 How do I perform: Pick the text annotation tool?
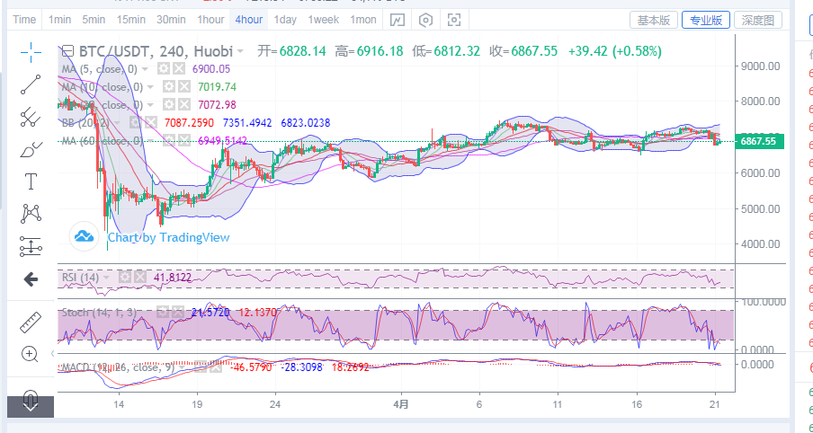pyautogui.click(x=31, y=181)
